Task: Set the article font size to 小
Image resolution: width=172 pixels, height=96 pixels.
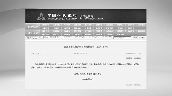Action: pyautogui.click(x=40, y=54)
